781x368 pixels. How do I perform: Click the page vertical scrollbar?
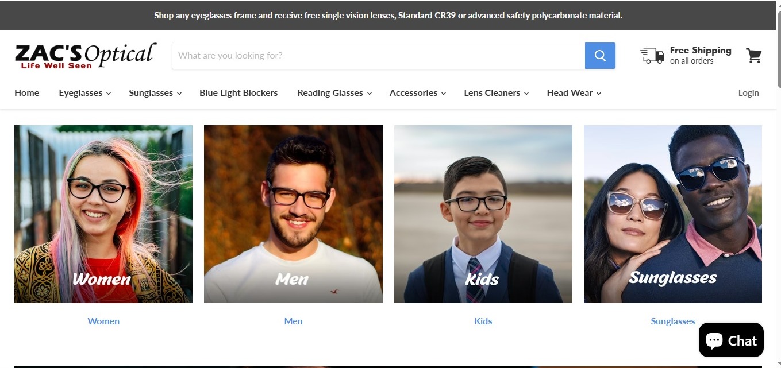pos(778,184)
